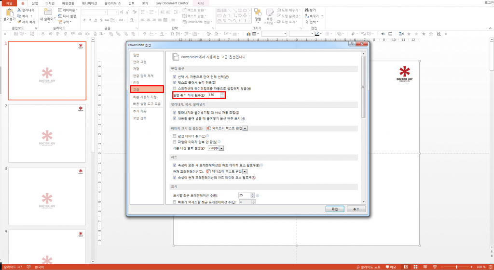Viewport: 494px width, 270px height.
Task: Click the line color pen icon in the quick toolbar
Action: coord(317,34)
